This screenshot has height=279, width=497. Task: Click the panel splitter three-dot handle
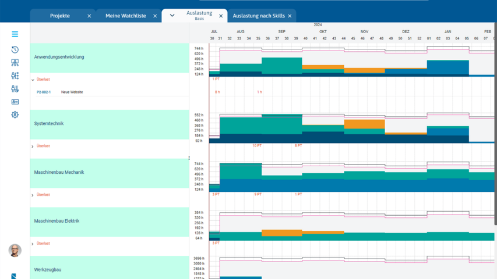189,158
